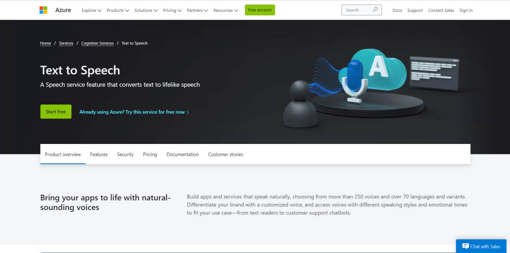Open the Docs link
The width and height of the screenshot is (510, 253).
397,10
